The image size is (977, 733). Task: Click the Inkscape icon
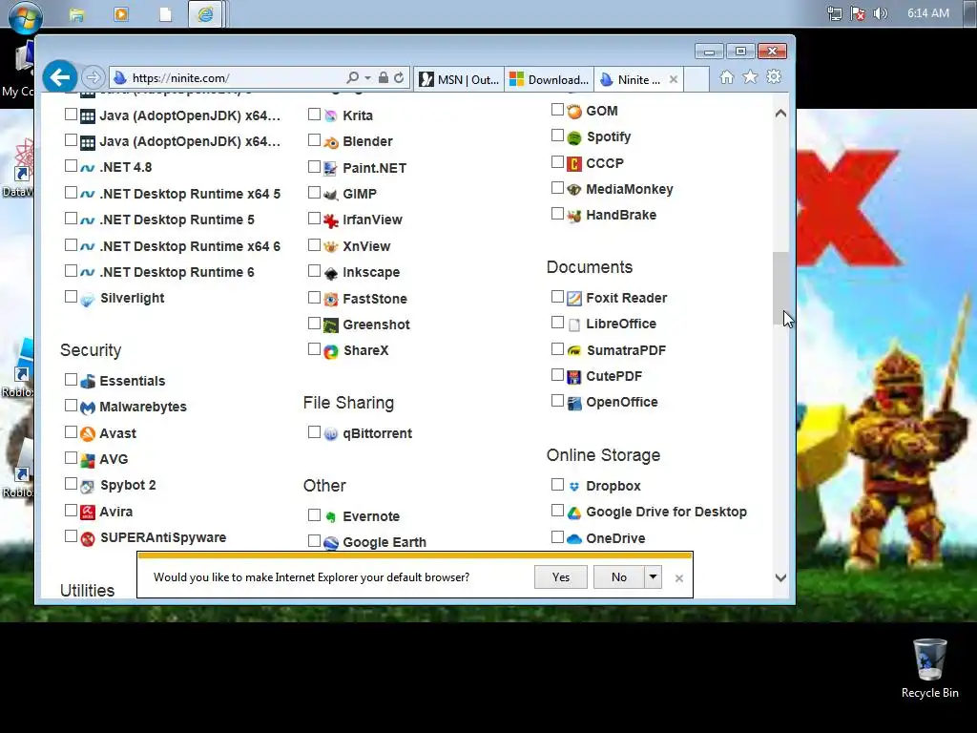[331, 273]
